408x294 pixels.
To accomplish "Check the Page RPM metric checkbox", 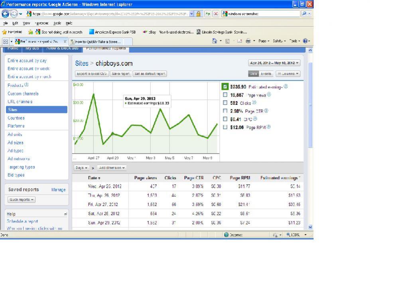I will point(225,127).
